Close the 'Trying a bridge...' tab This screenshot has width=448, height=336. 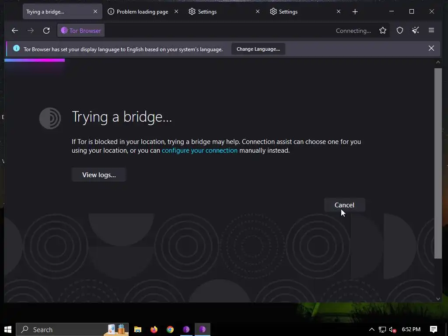coord(95,11)
